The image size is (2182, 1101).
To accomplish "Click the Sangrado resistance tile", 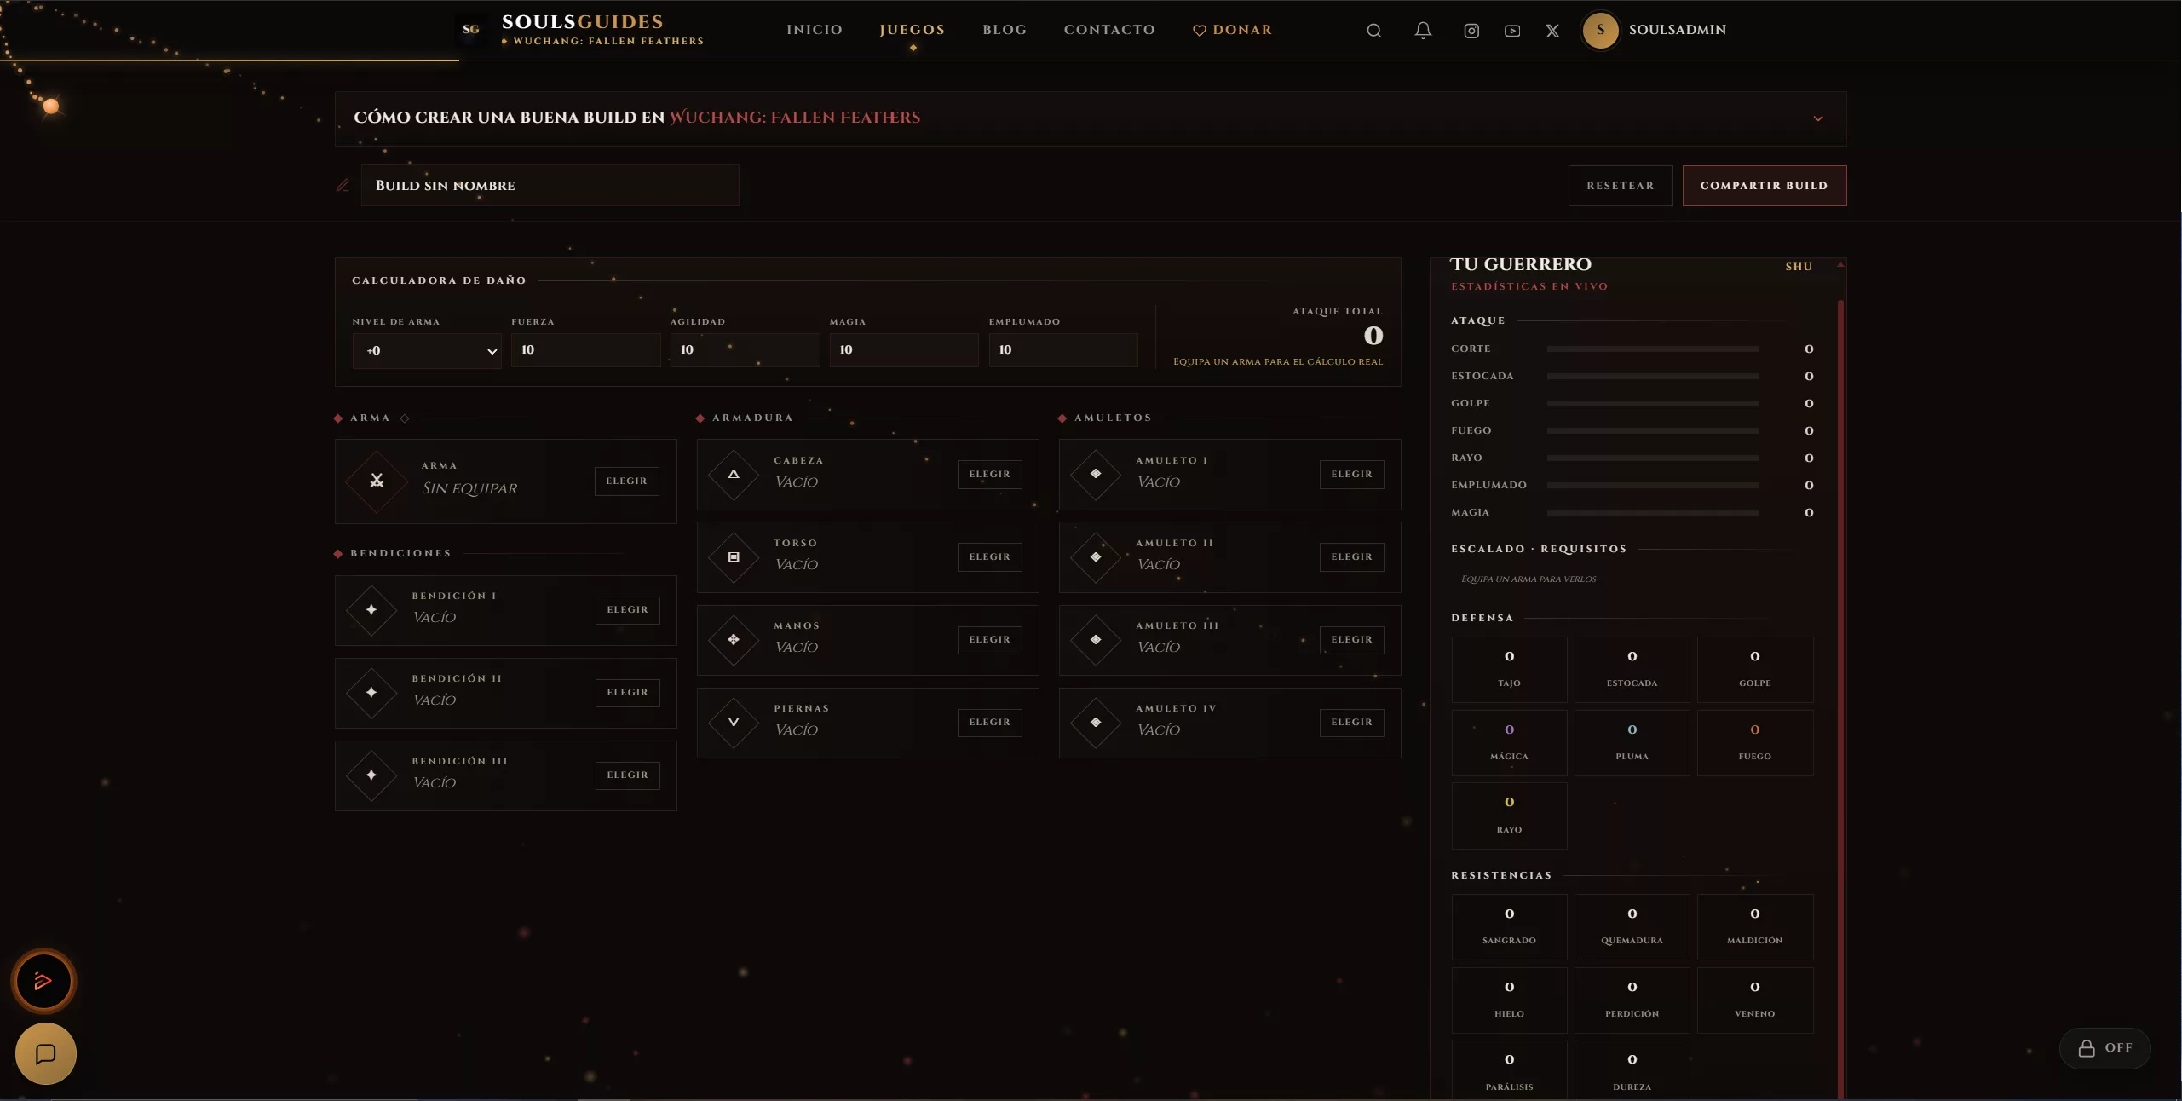I will pyautogui.click(x=1509, y=927).
